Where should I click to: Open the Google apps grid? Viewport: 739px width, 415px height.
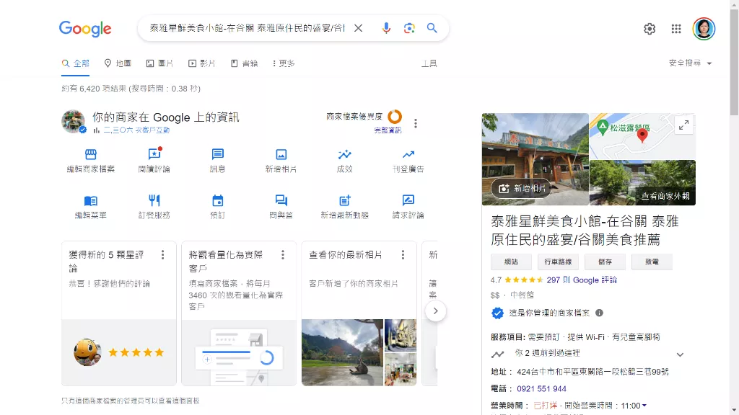click(676, 29)
